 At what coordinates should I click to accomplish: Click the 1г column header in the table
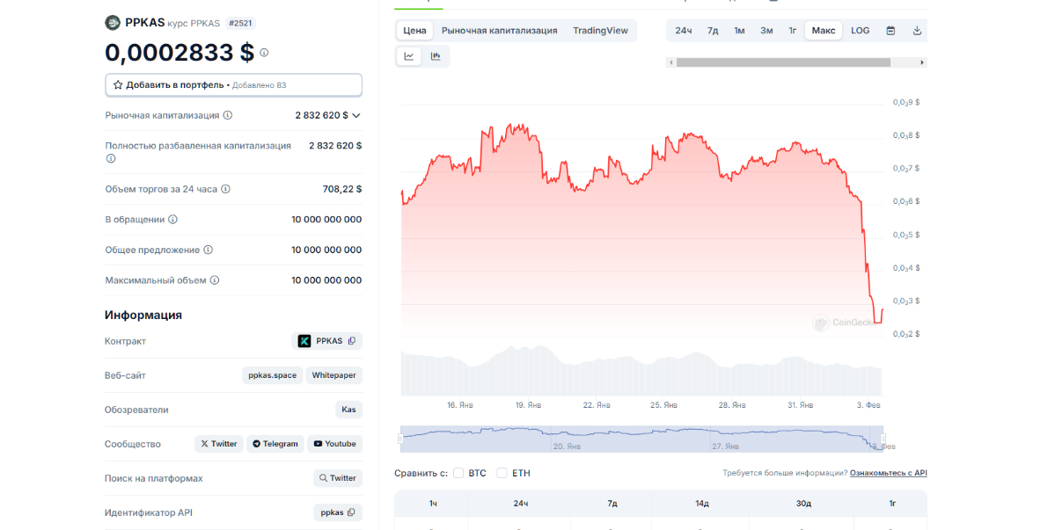coord(892,504)
